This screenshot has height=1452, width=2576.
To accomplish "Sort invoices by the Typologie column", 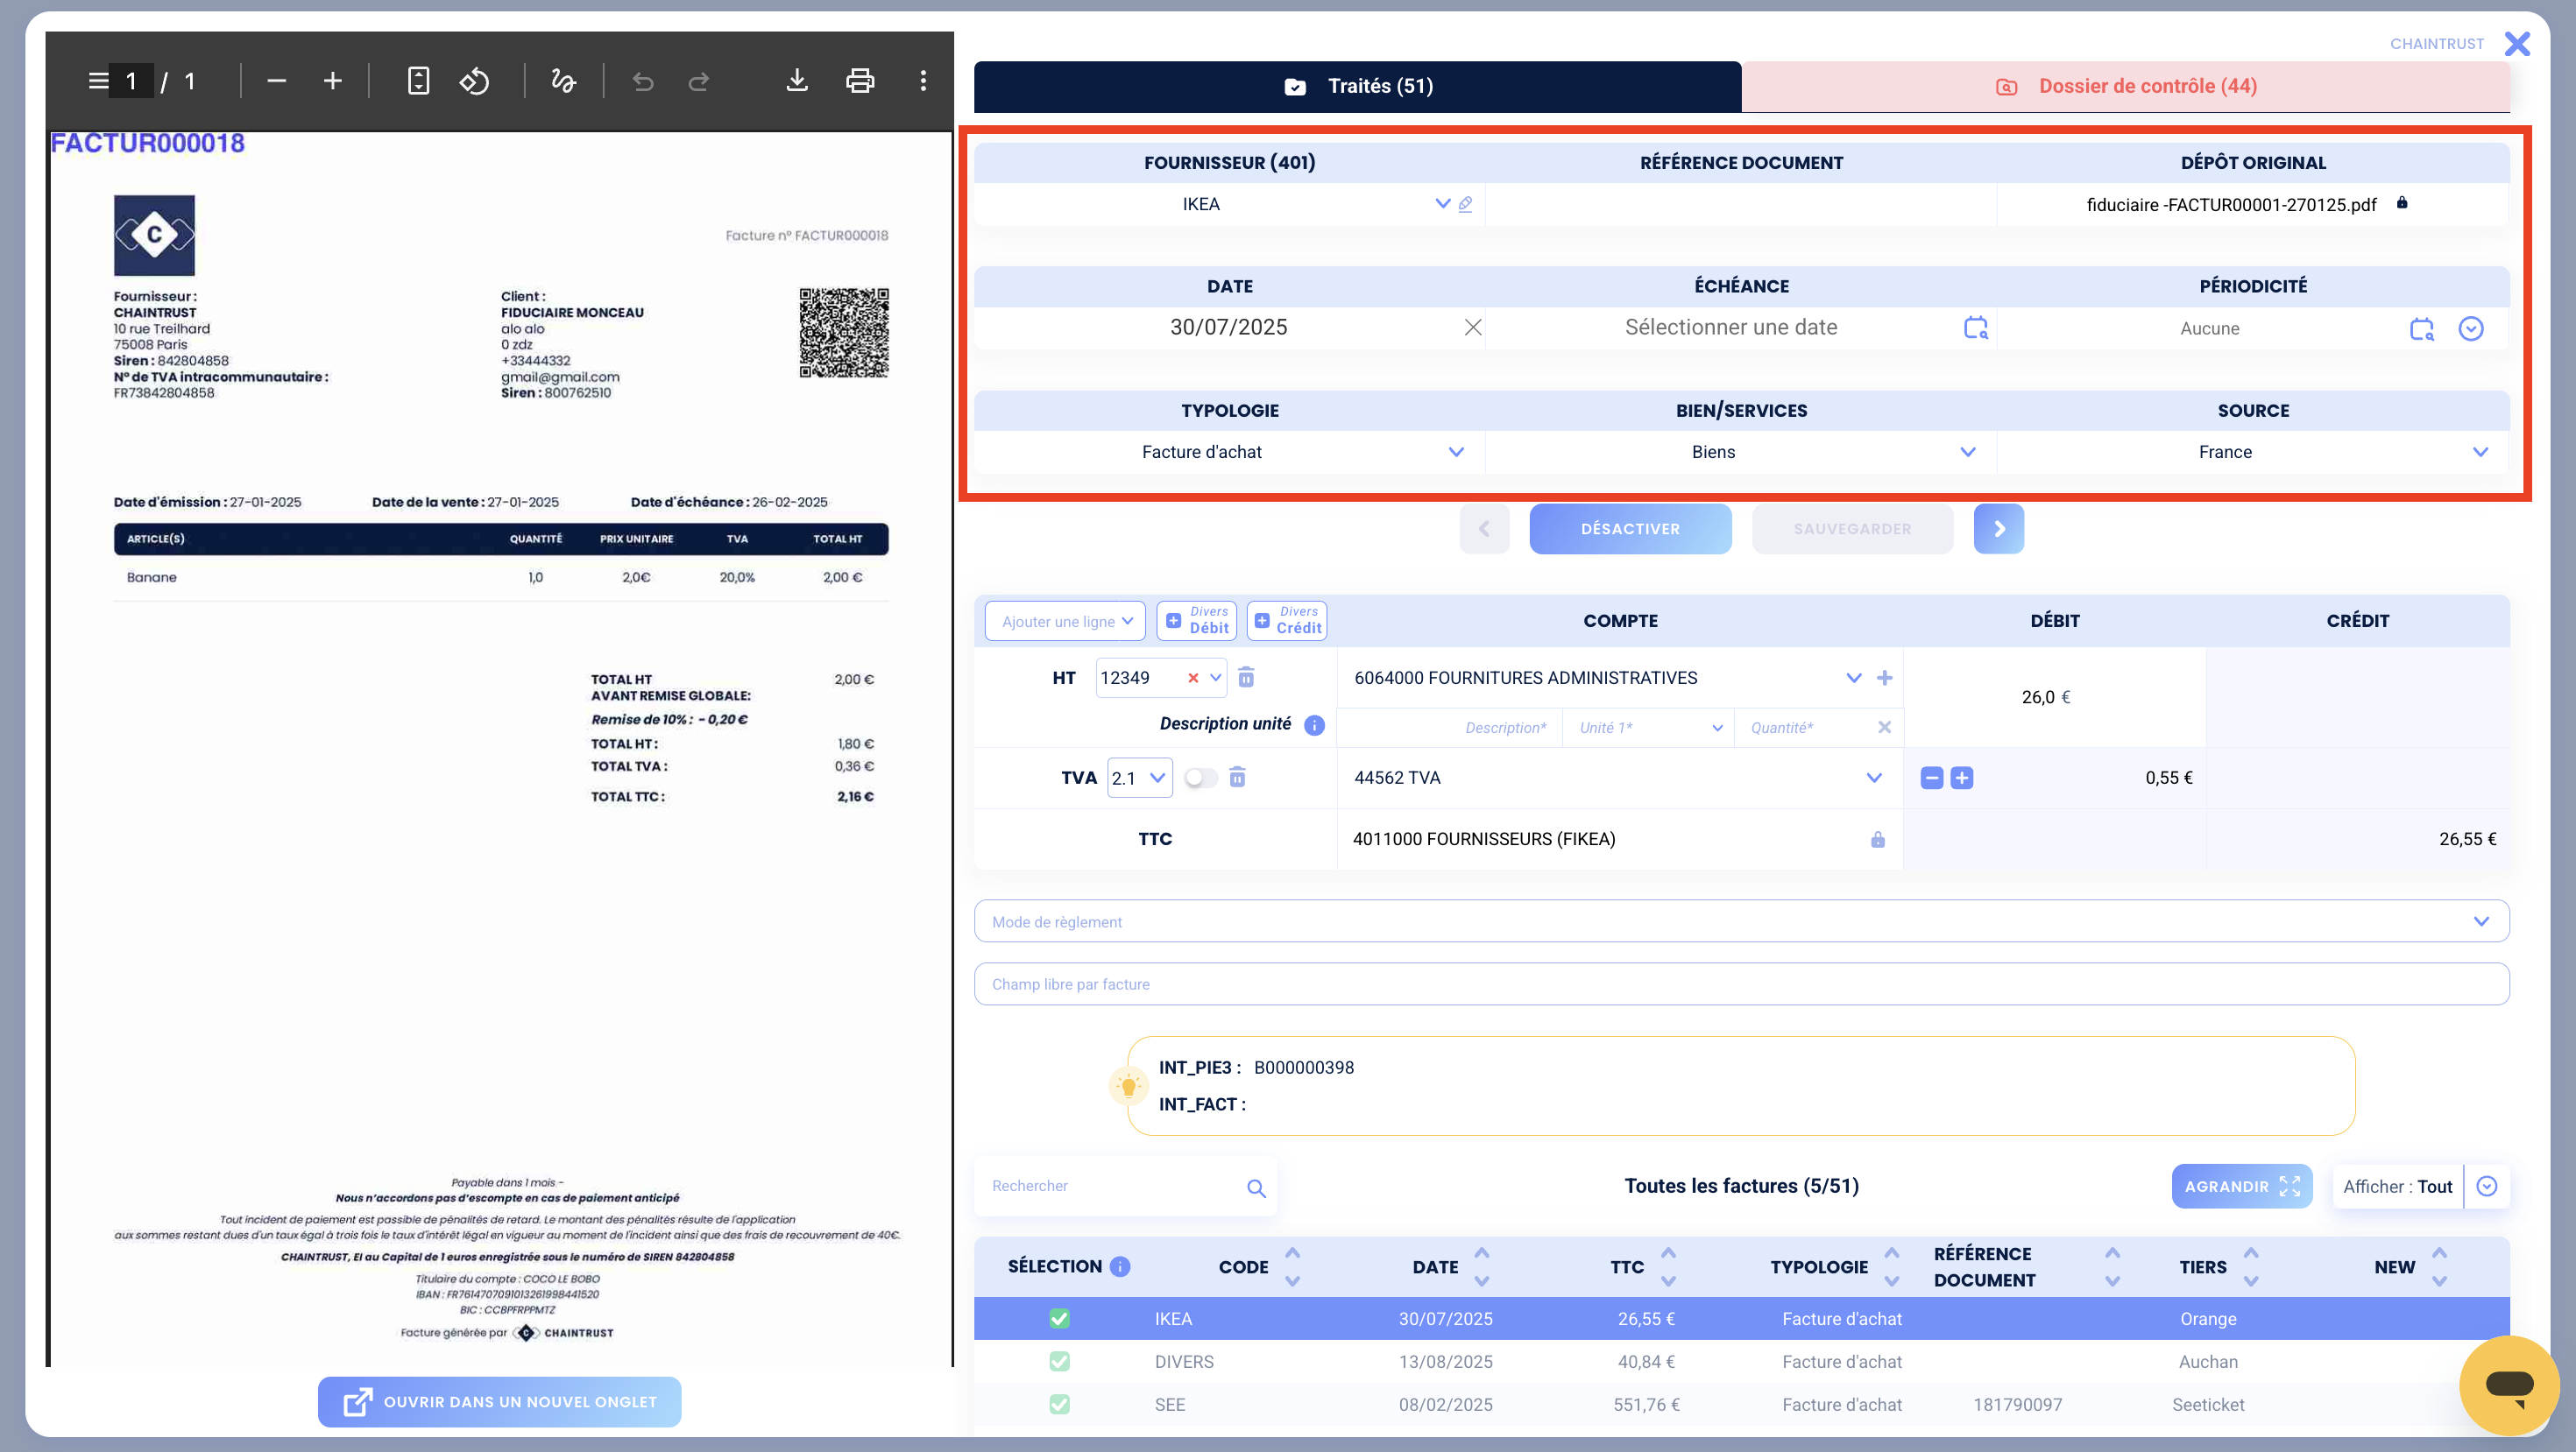I will (x=1892, y=1266).
